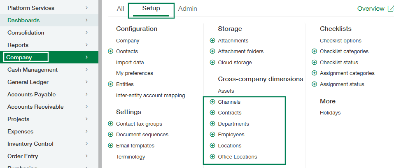Select the Setup tab
Screen dimensions: 394x168
(x=151, y=9)
